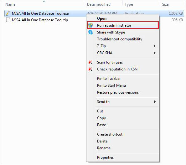Click Kaspersky icon next to Scan for viruses

90,62
